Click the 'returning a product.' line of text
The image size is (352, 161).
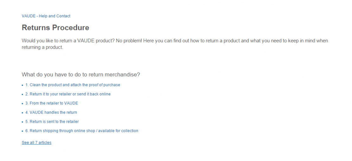(42, 48)
